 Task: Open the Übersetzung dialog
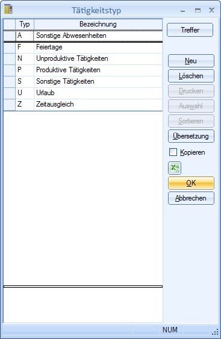tap(191, 136)
